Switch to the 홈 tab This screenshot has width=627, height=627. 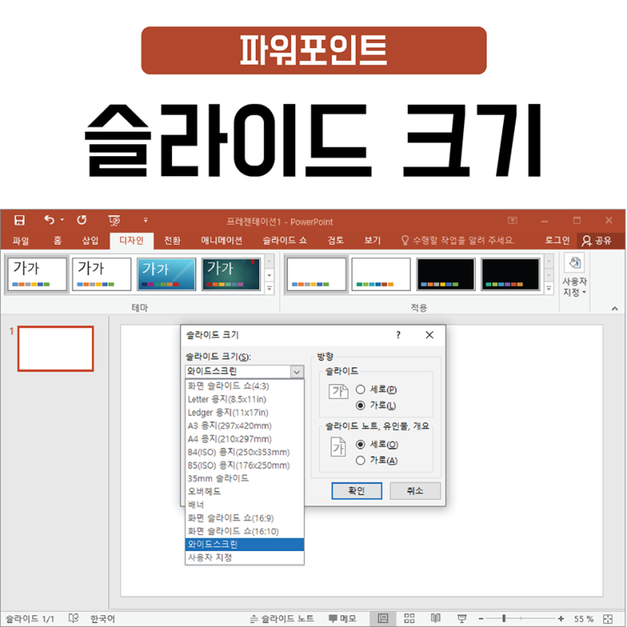point(57,241)
